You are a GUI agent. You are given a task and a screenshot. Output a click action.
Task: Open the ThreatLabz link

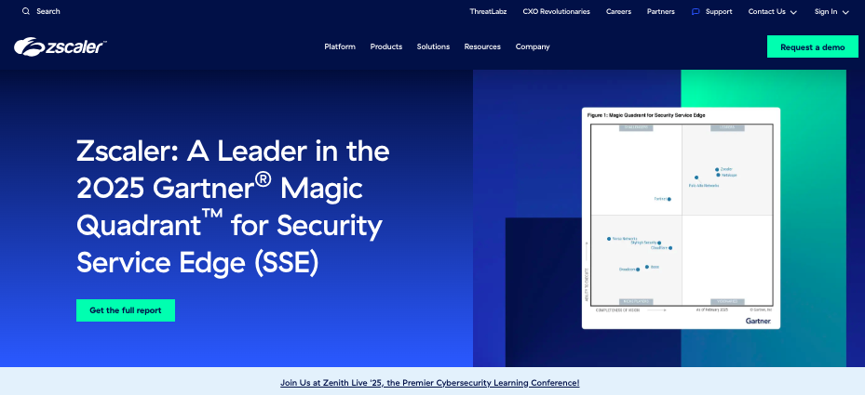(488, 11)
